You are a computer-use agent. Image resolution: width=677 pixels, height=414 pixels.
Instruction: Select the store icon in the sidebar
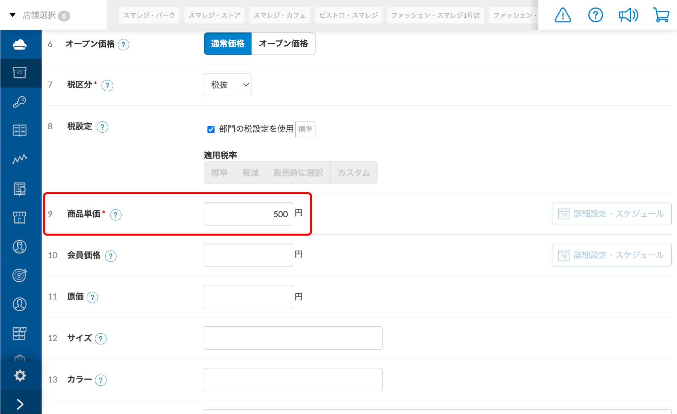click(20, 217)
